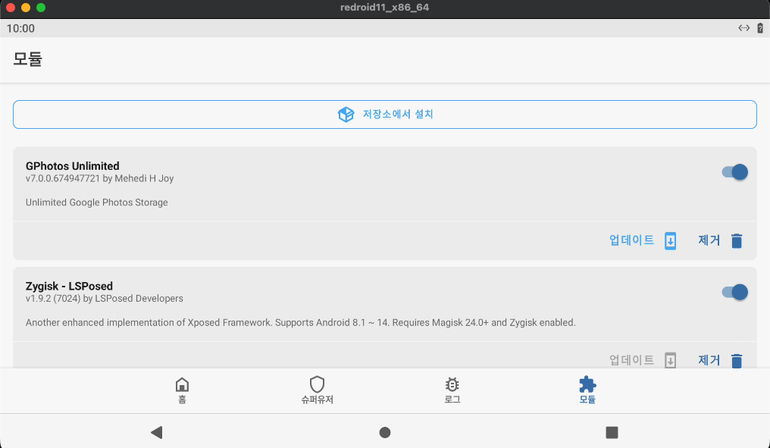This screenshot has height=448, width=770.
Task: Tap 제거 text for GPhotos Unlimited
Action: [x=709, y=240]
